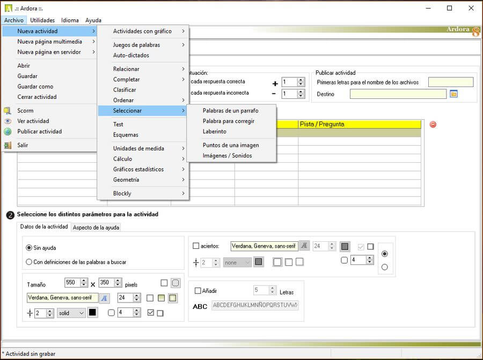Viewport: 483px width, 360px height.
Task: Choose Laberinto from Seleccionar submenu
Action: pos(215,132)
